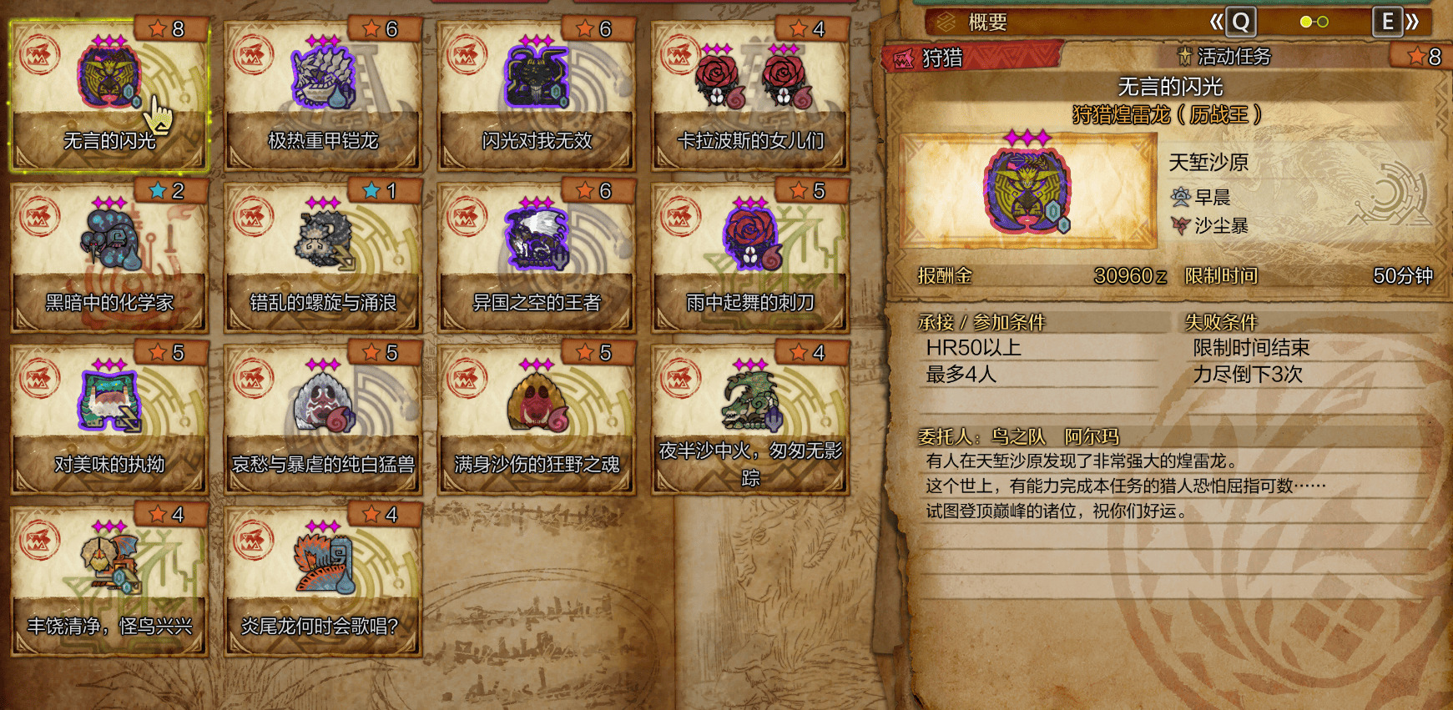Click the 概要 tab header
This screenshot has height=710, width=1453.
(988, 23)
